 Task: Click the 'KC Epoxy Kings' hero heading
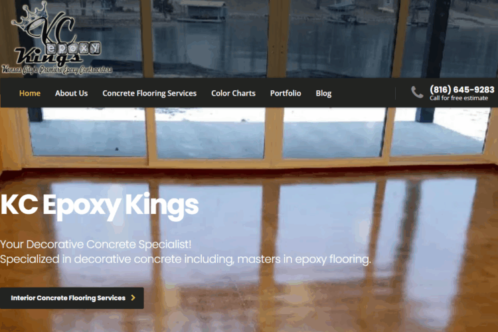pyautogui.click(x=100, y=206)
